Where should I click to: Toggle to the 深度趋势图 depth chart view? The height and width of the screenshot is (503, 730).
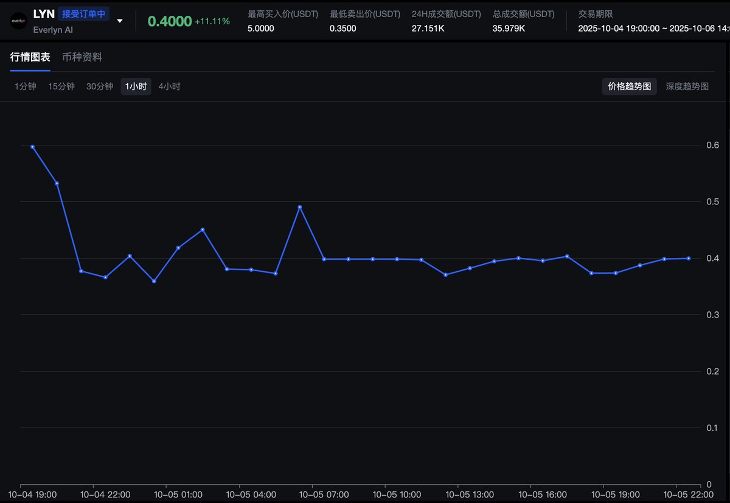click(x=687, y=86)
